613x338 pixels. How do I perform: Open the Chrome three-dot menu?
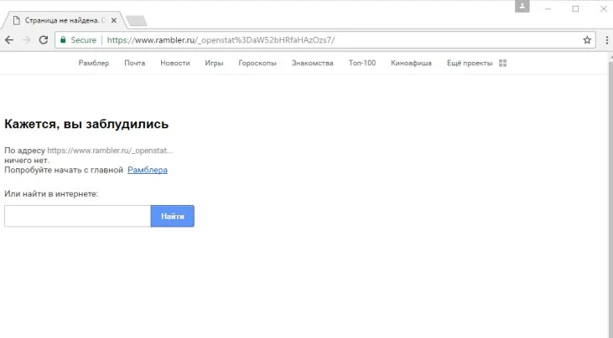pyautogui.click(x=607, y=40)
